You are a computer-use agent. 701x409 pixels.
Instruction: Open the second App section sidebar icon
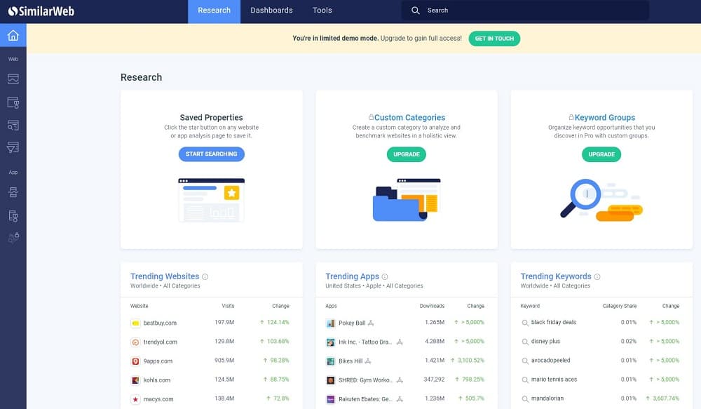13,216
